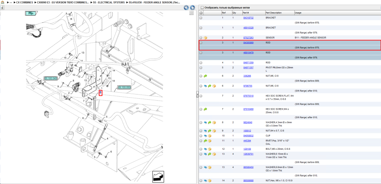This screenshot has height=184, width=381.
Task: Click the package icon for part 86500688
Action: (x=210, y=181)
